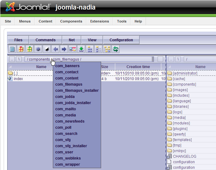Click the left panel parent '..' button
216x170 pixels.
coord(12,59)
